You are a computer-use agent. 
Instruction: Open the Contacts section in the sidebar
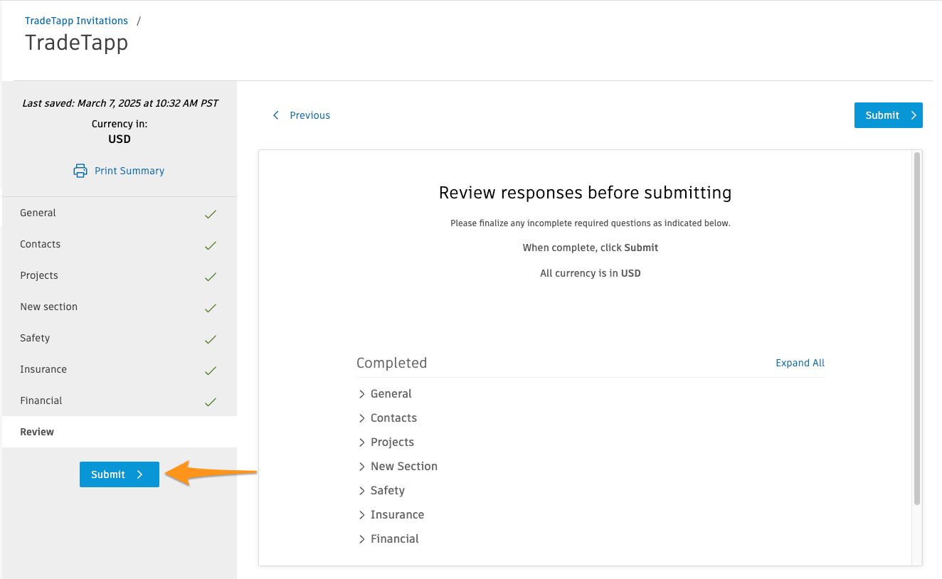(120, 244)
